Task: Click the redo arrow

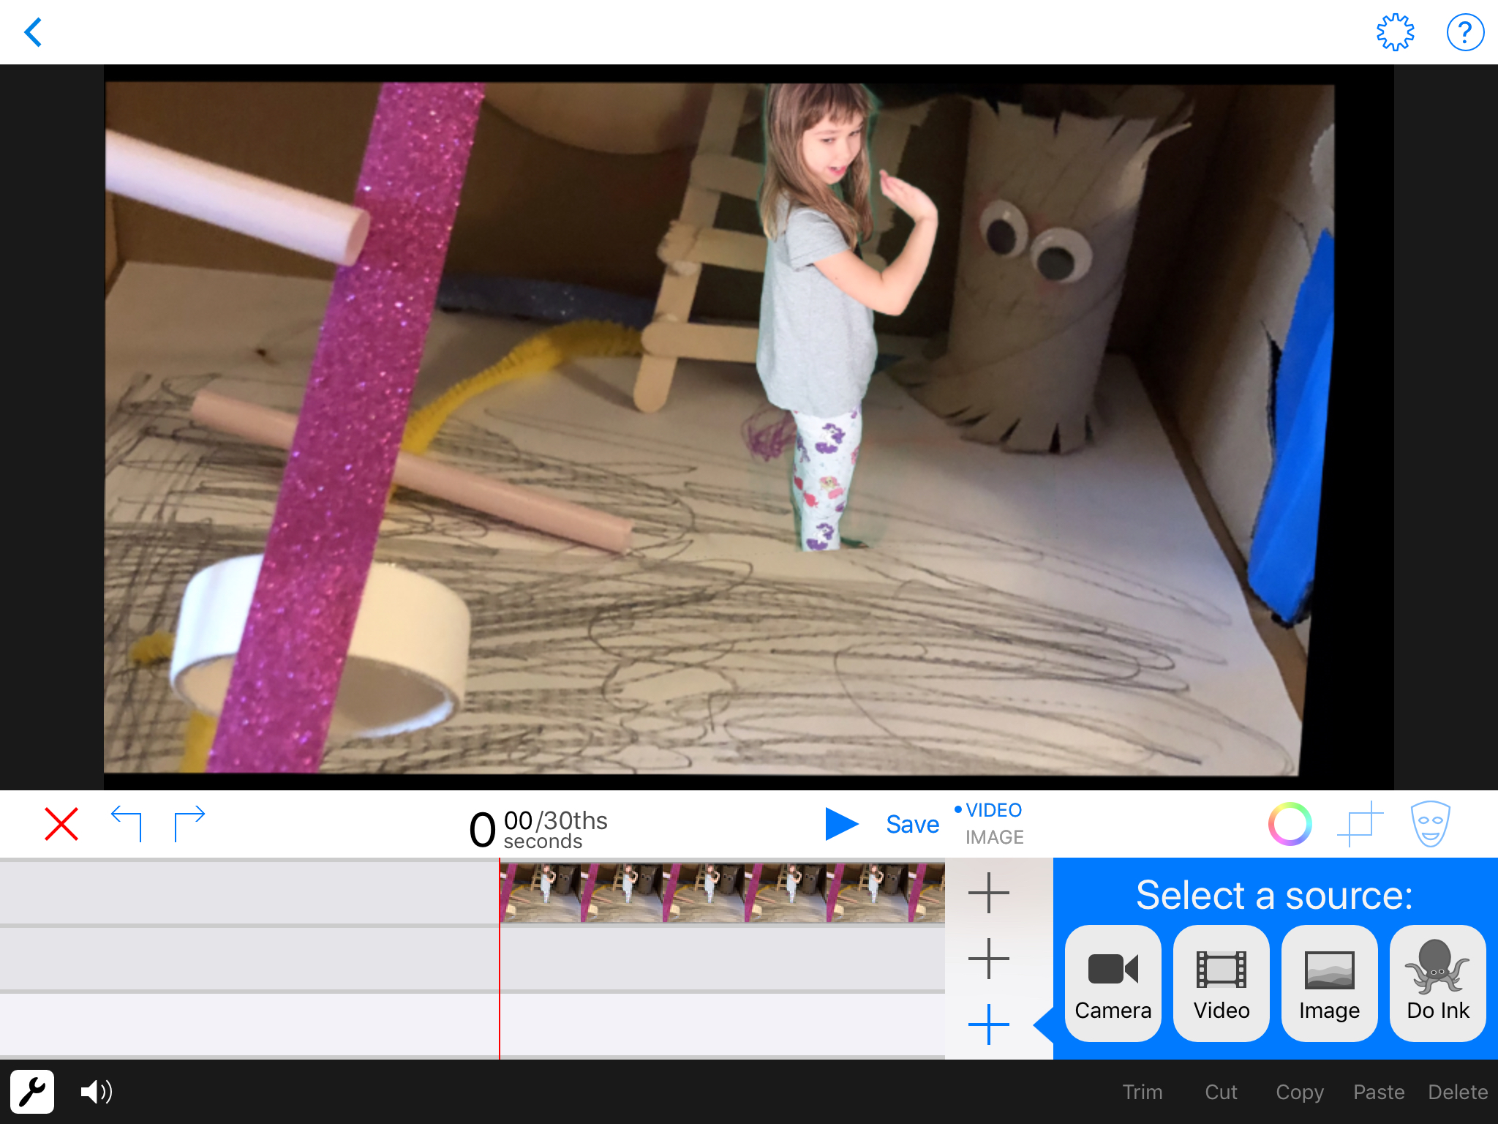Action: click(189, 824)
